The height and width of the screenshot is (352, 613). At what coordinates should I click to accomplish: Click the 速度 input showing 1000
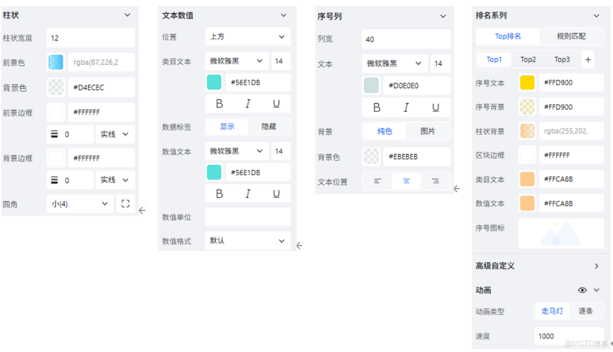click(x=568, y=336)
